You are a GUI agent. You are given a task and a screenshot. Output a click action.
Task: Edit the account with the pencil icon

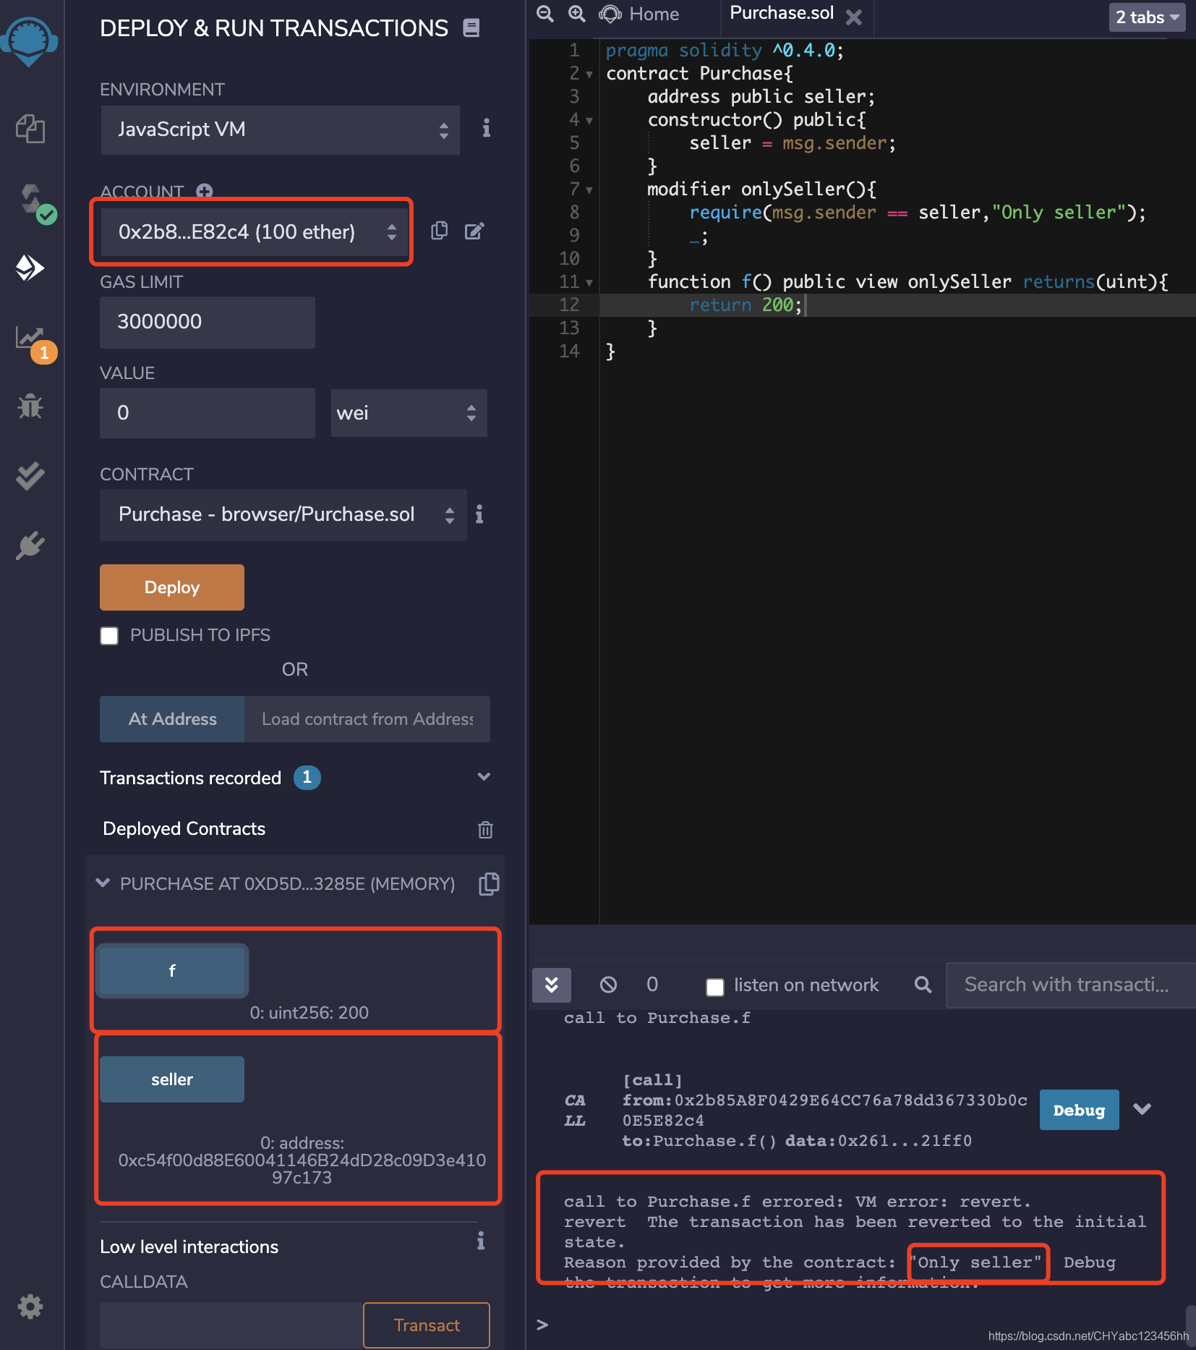[474, 231]
